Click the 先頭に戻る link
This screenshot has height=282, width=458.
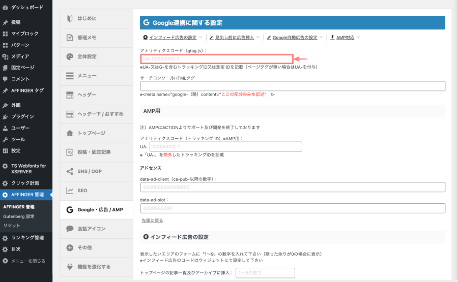click(152, 221)
